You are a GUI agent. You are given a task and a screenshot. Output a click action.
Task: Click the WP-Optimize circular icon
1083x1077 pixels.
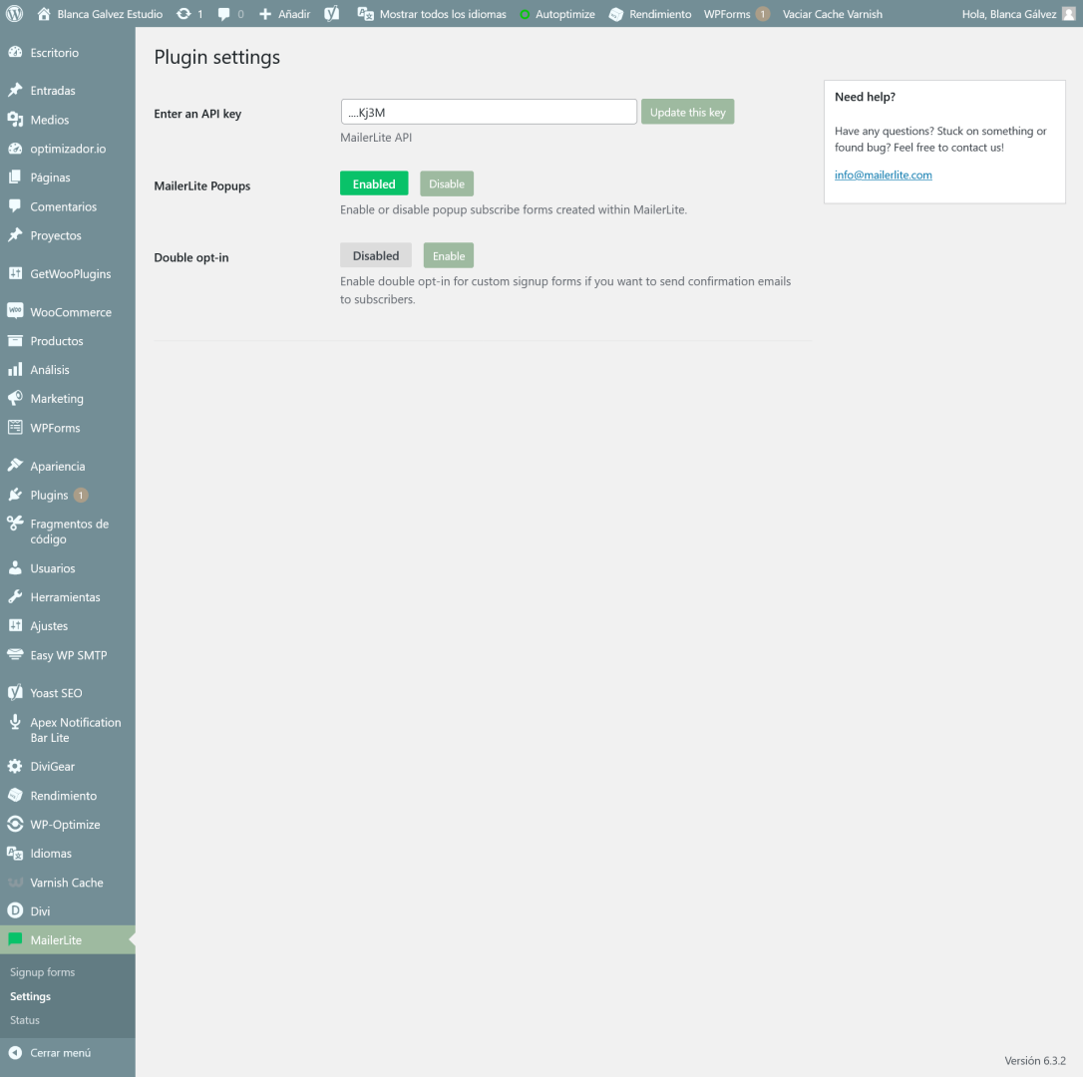(15, 824)
